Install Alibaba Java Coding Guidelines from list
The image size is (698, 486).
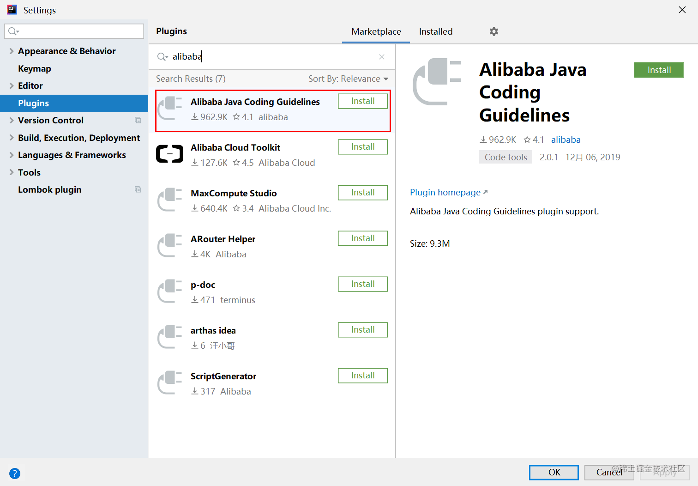click(363, 101)
